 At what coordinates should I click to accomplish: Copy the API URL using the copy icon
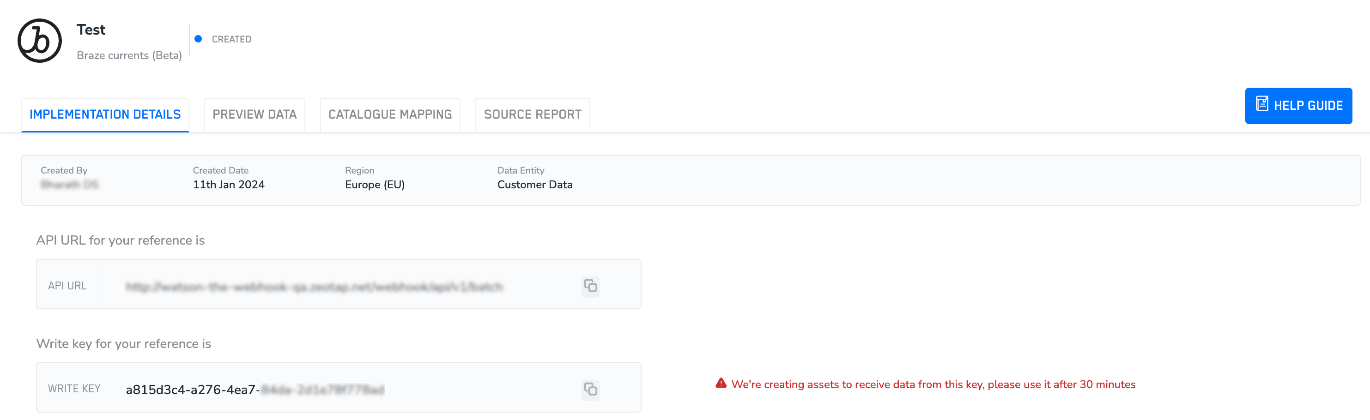tap(590, 286)
